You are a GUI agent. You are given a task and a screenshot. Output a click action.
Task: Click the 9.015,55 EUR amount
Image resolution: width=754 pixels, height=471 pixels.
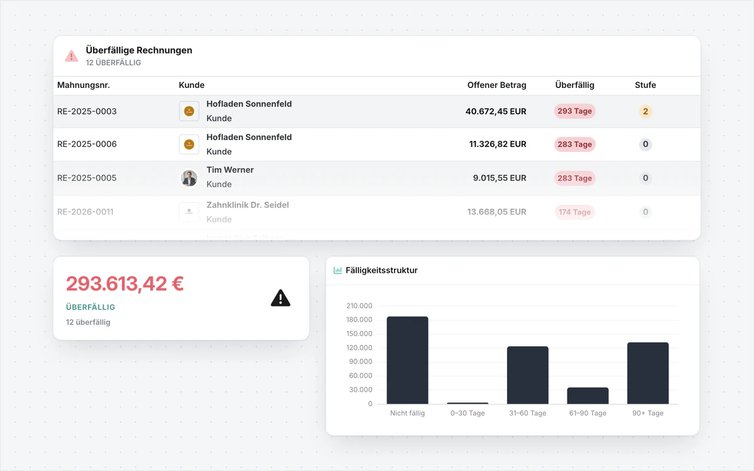point(500,178)
